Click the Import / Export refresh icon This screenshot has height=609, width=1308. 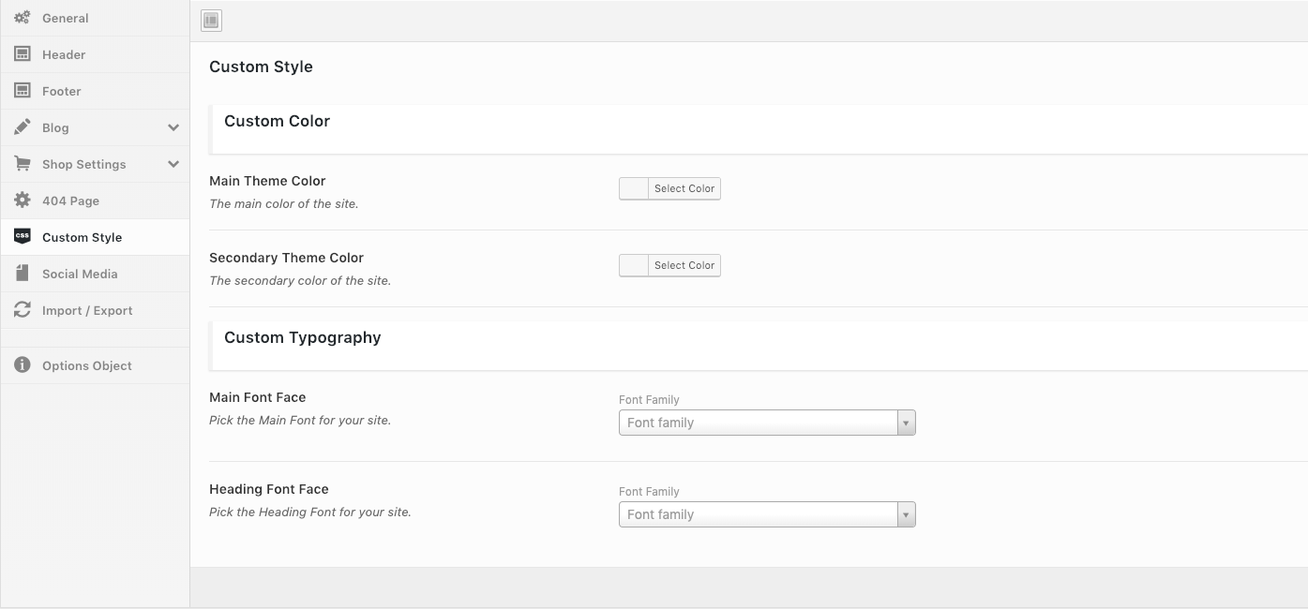[23, 310]
